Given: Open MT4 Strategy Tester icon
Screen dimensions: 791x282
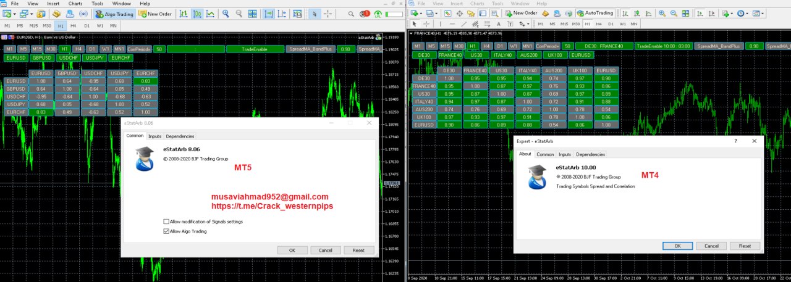Looking at the screenshot, I should (x=494, y=13).
